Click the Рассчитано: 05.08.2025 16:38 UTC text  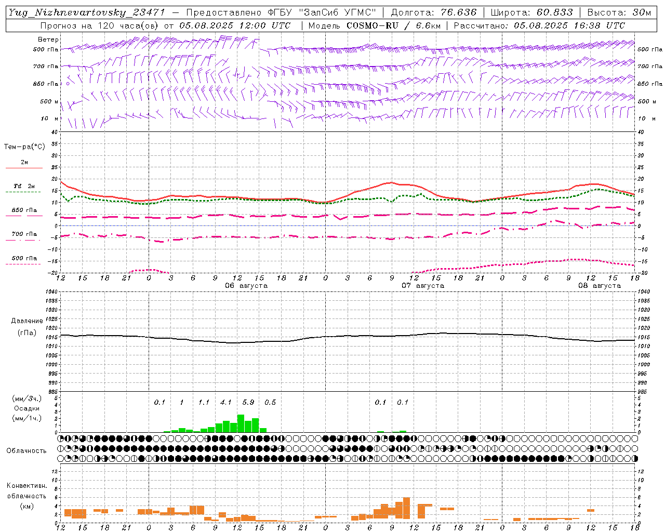click(539, 25)
